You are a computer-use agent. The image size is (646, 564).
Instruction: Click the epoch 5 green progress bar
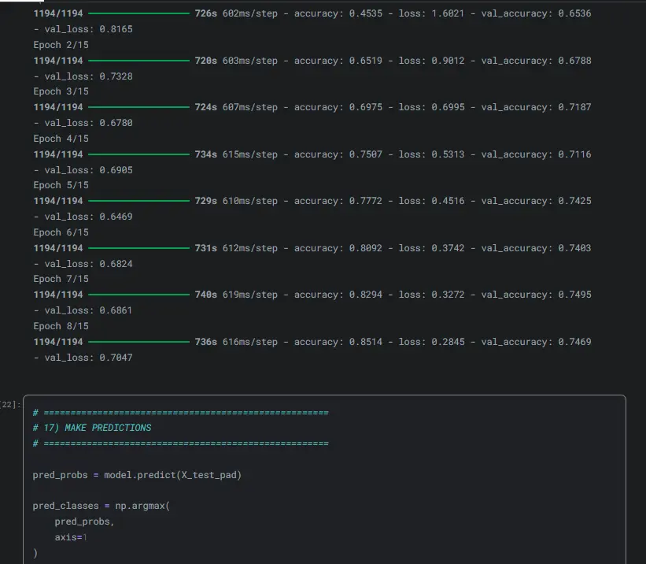click(138, 201)
